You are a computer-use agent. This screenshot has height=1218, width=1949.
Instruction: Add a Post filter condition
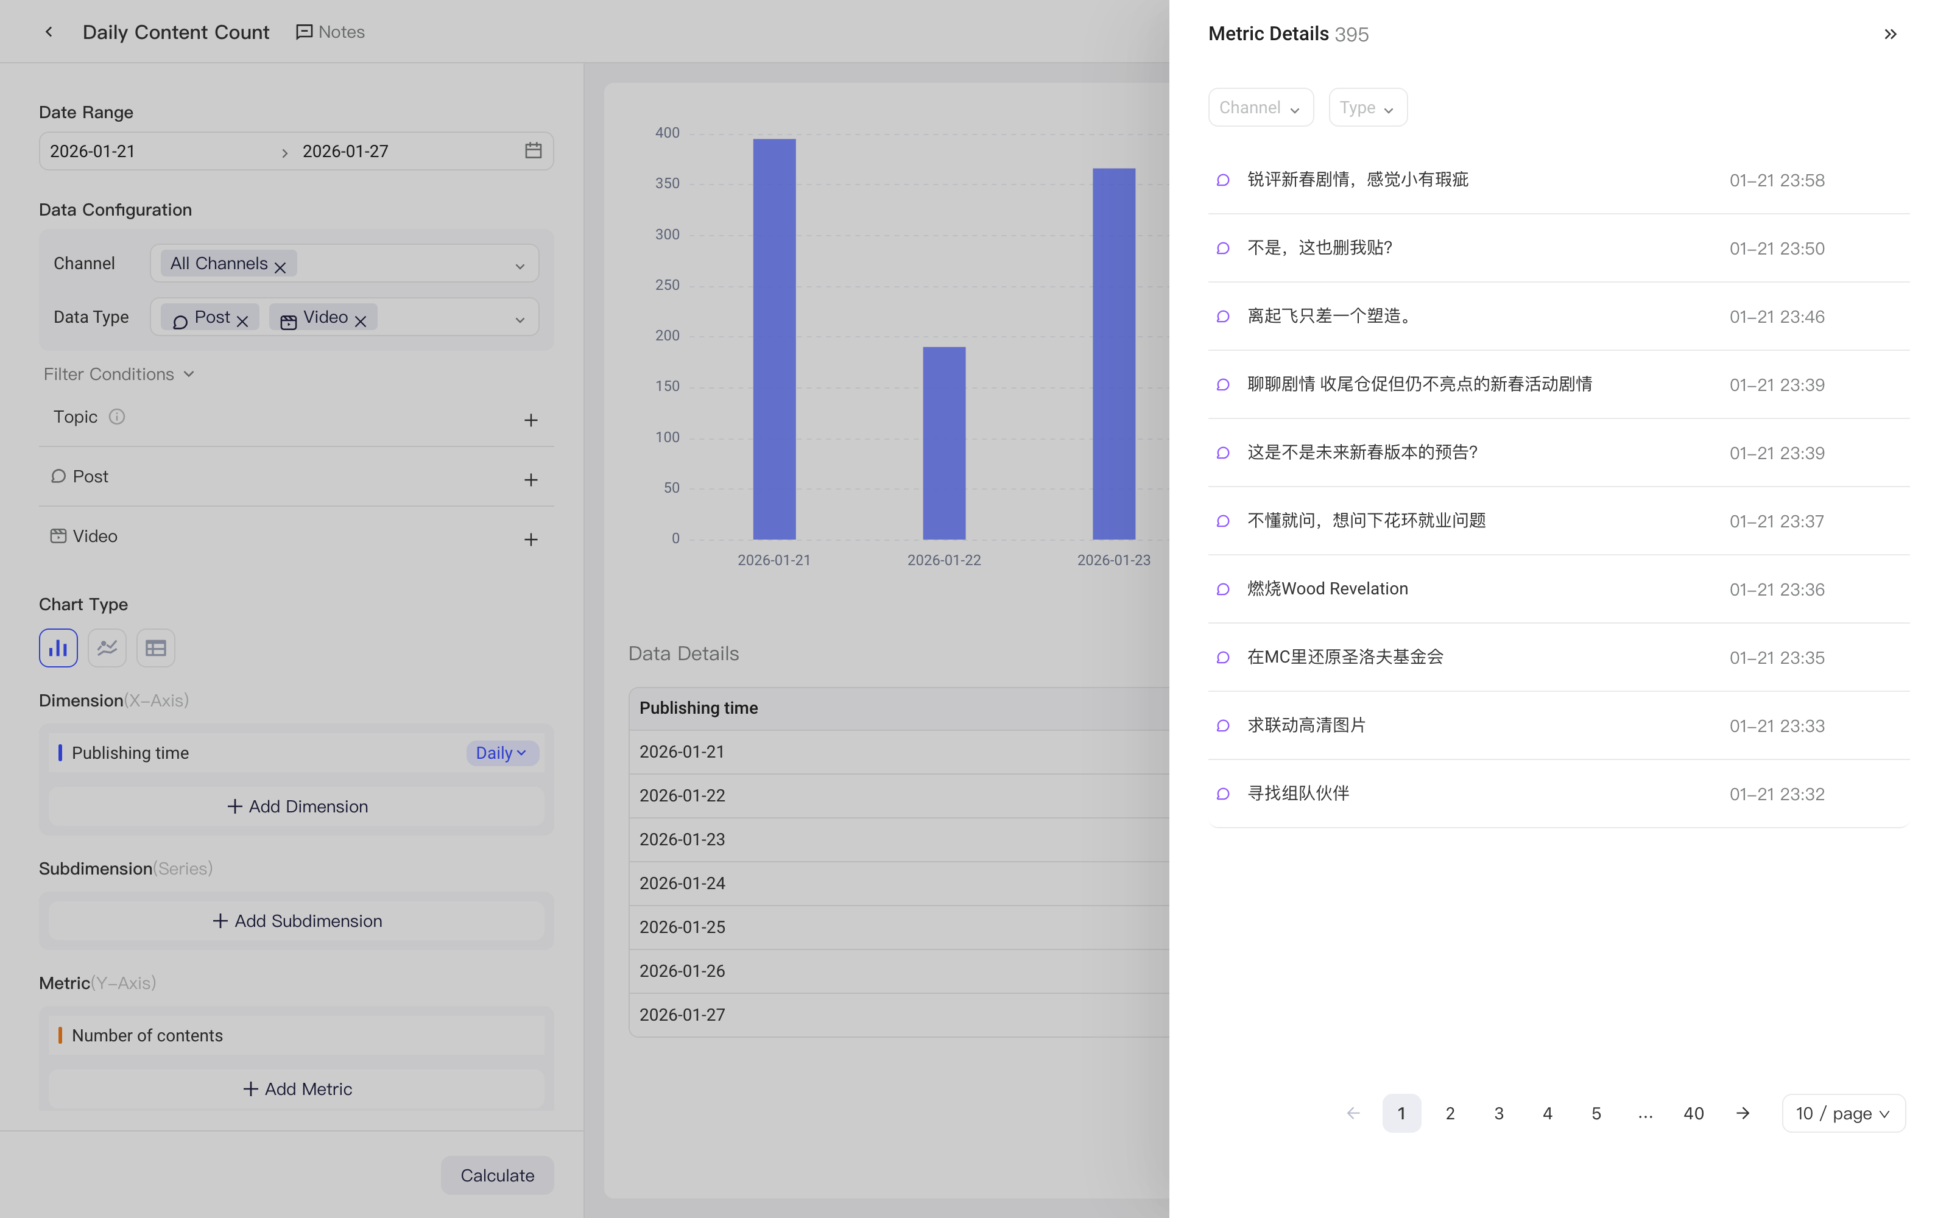530,479
